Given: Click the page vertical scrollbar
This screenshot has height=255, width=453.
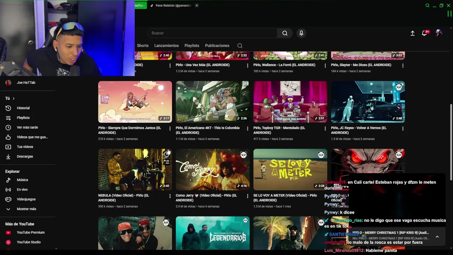Looking at the screenshot, I should coord(451,142).
